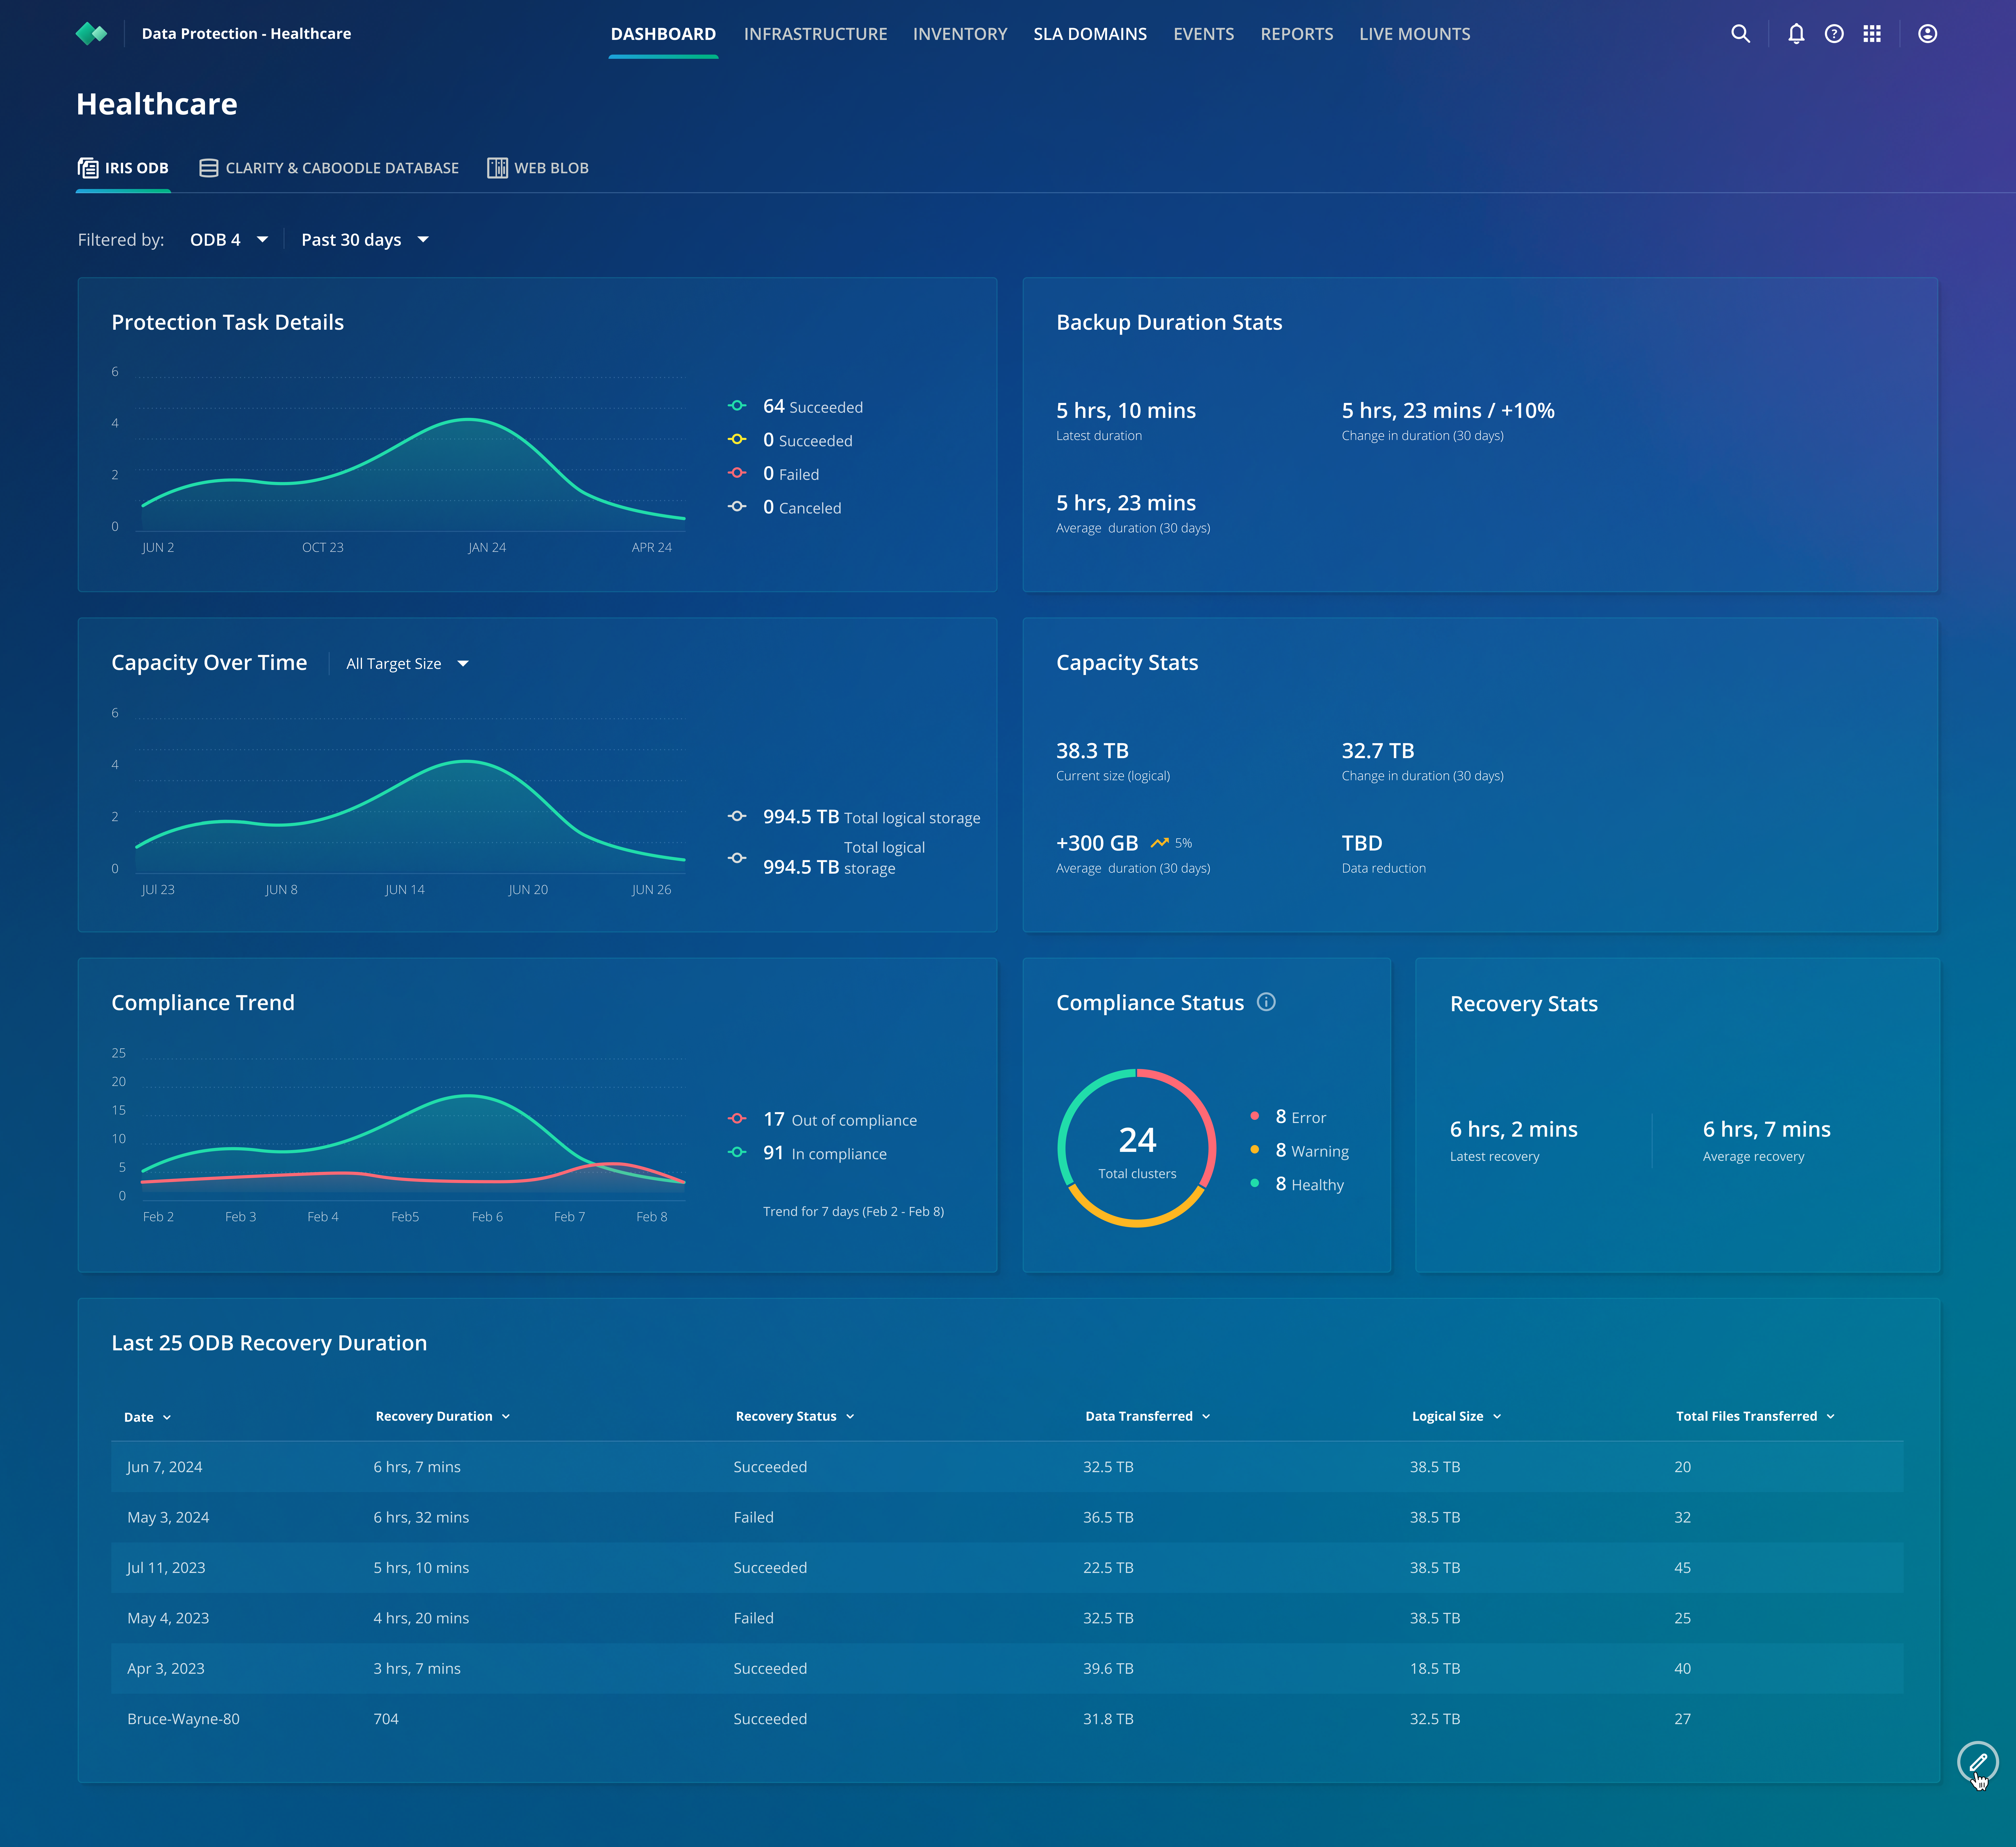Go to the Dashboard nav tab
Screen dimensions: 2016x1847
pyautogui.click(x=663, y=34)
